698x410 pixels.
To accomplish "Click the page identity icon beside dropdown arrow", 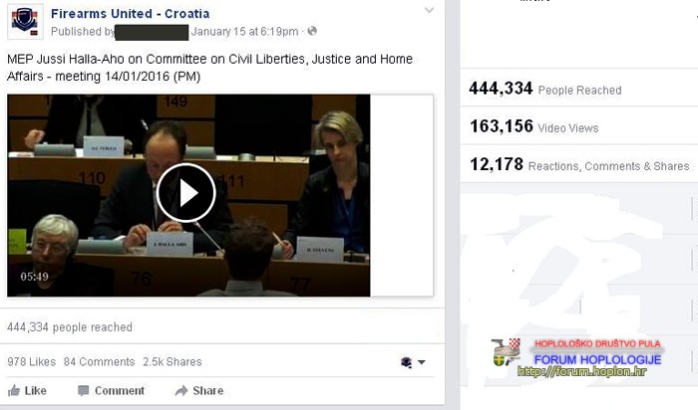I will (406, 362).
